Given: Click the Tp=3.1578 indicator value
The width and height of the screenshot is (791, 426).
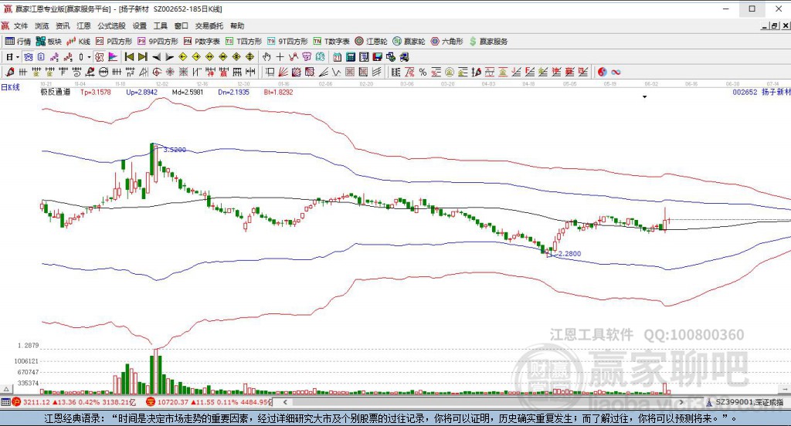Looking at the screenshot, I should coord(95,93).
